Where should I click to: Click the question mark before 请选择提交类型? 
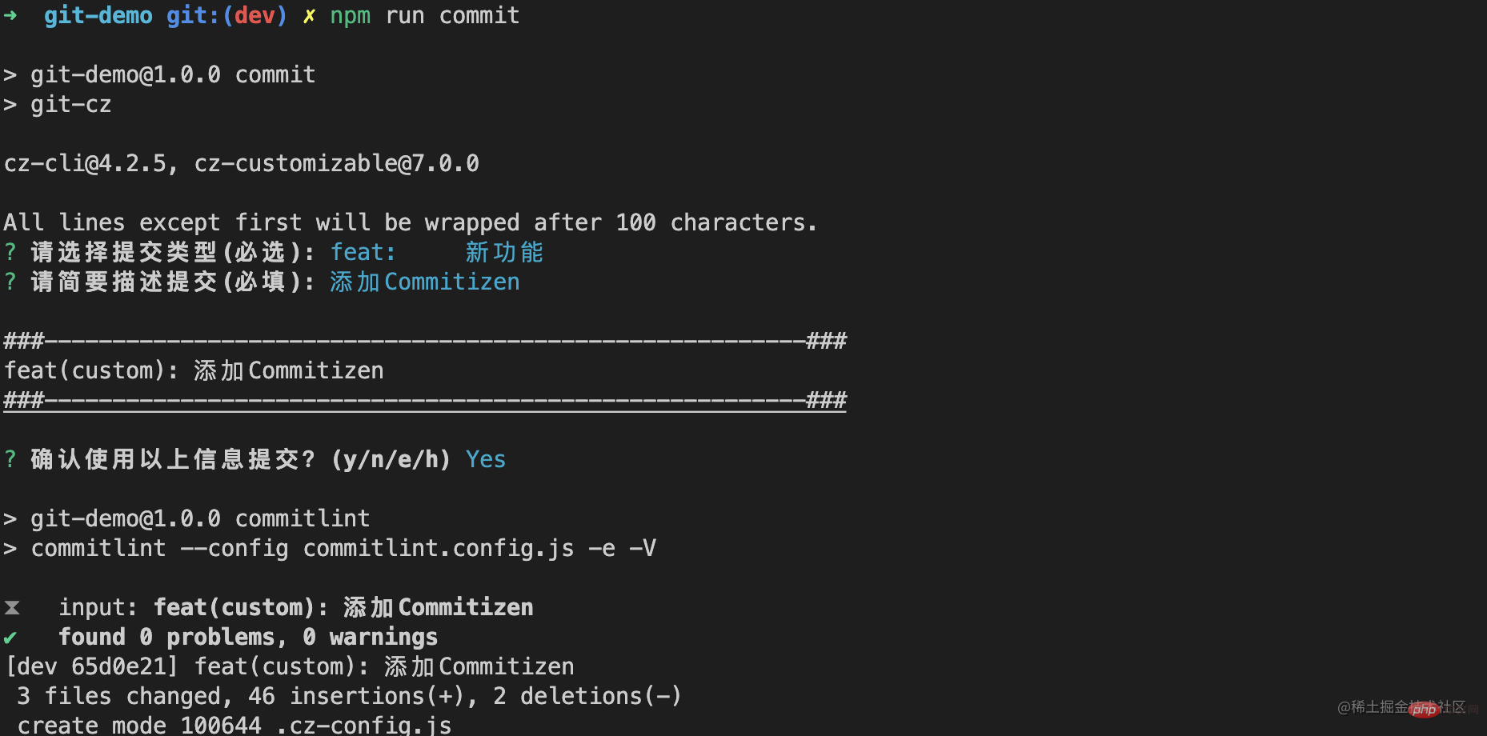click(x=10, y=252)
